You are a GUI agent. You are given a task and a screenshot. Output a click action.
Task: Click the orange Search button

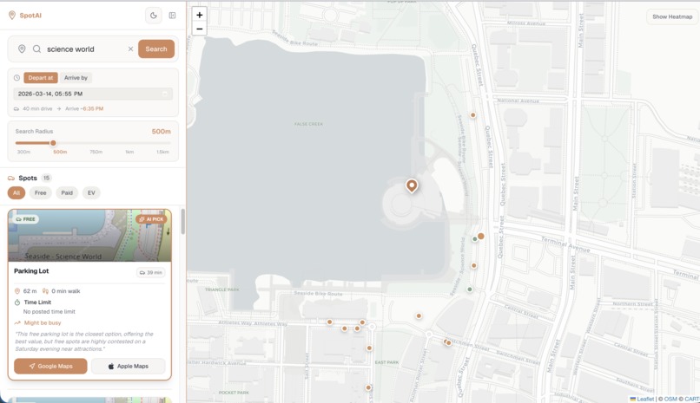point(156,49)
